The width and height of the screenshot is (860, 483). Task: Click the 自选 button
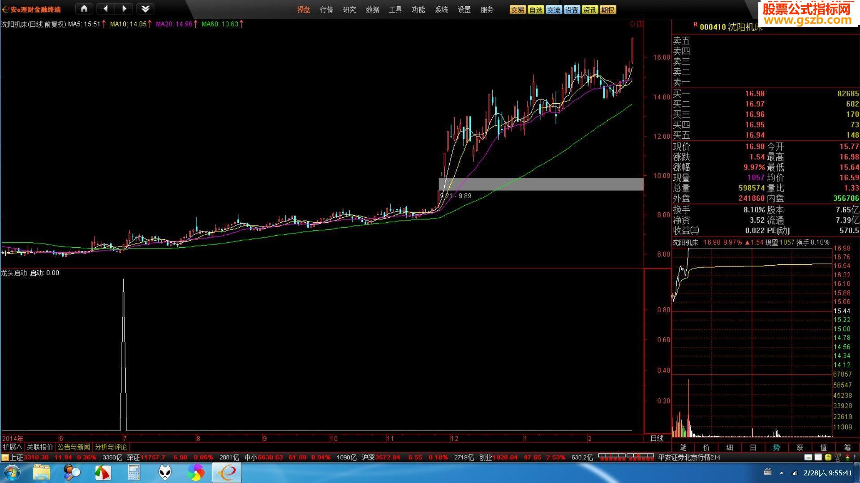coord(536,10)
